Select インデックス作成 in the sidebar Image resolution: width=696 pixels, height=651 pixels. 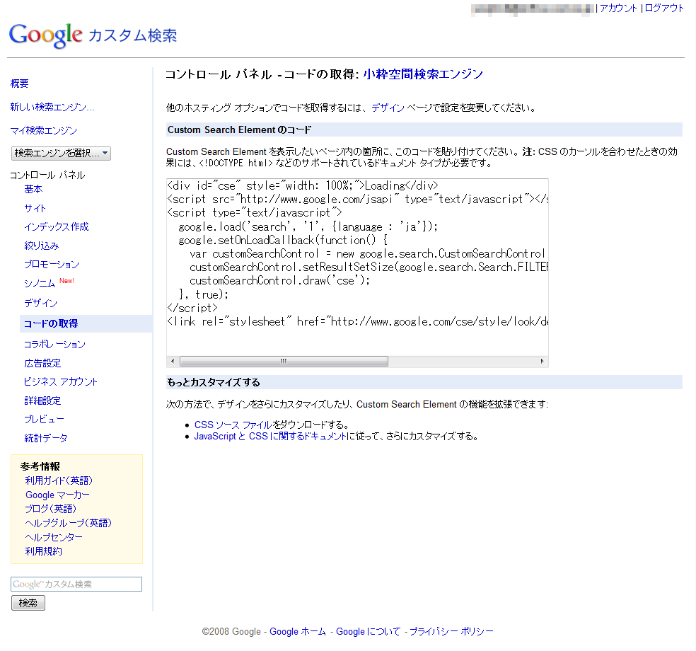coord(57,227)
